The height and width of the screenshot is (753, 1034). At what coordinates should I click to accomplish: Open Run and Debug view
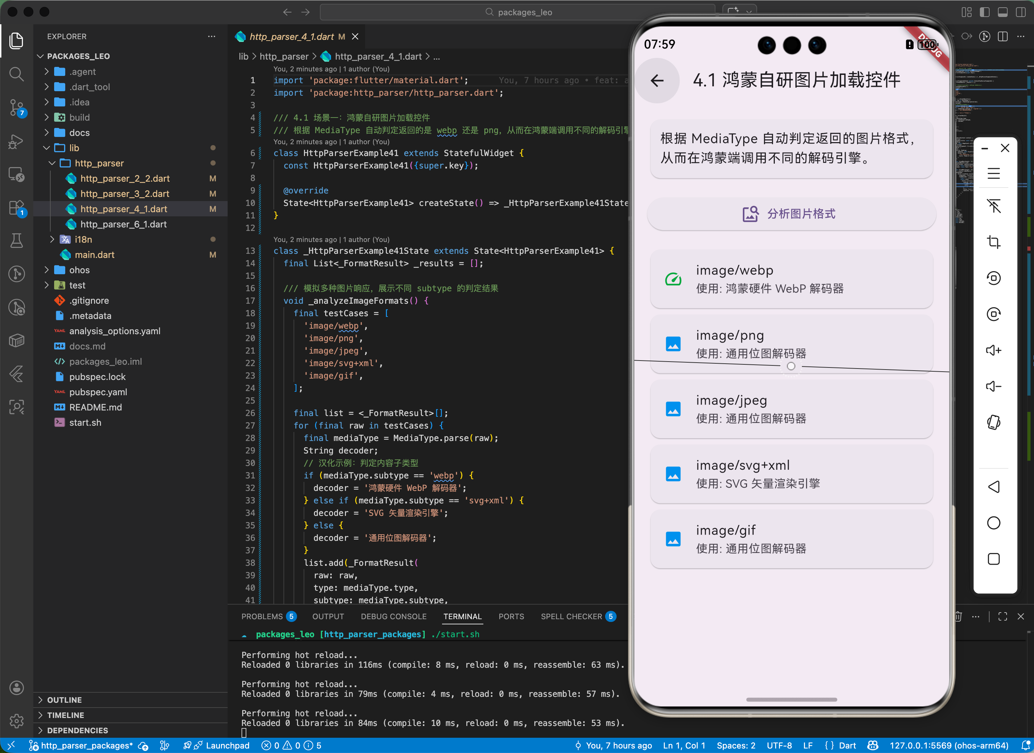point(16,141)
